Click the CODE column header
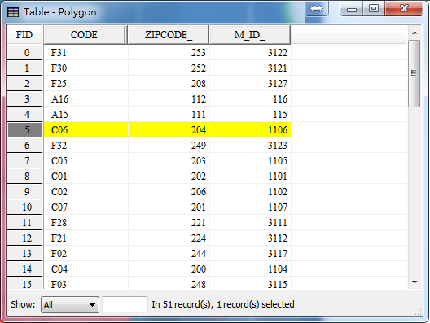This screenshot has width=430, height=323. coord(84,35)
